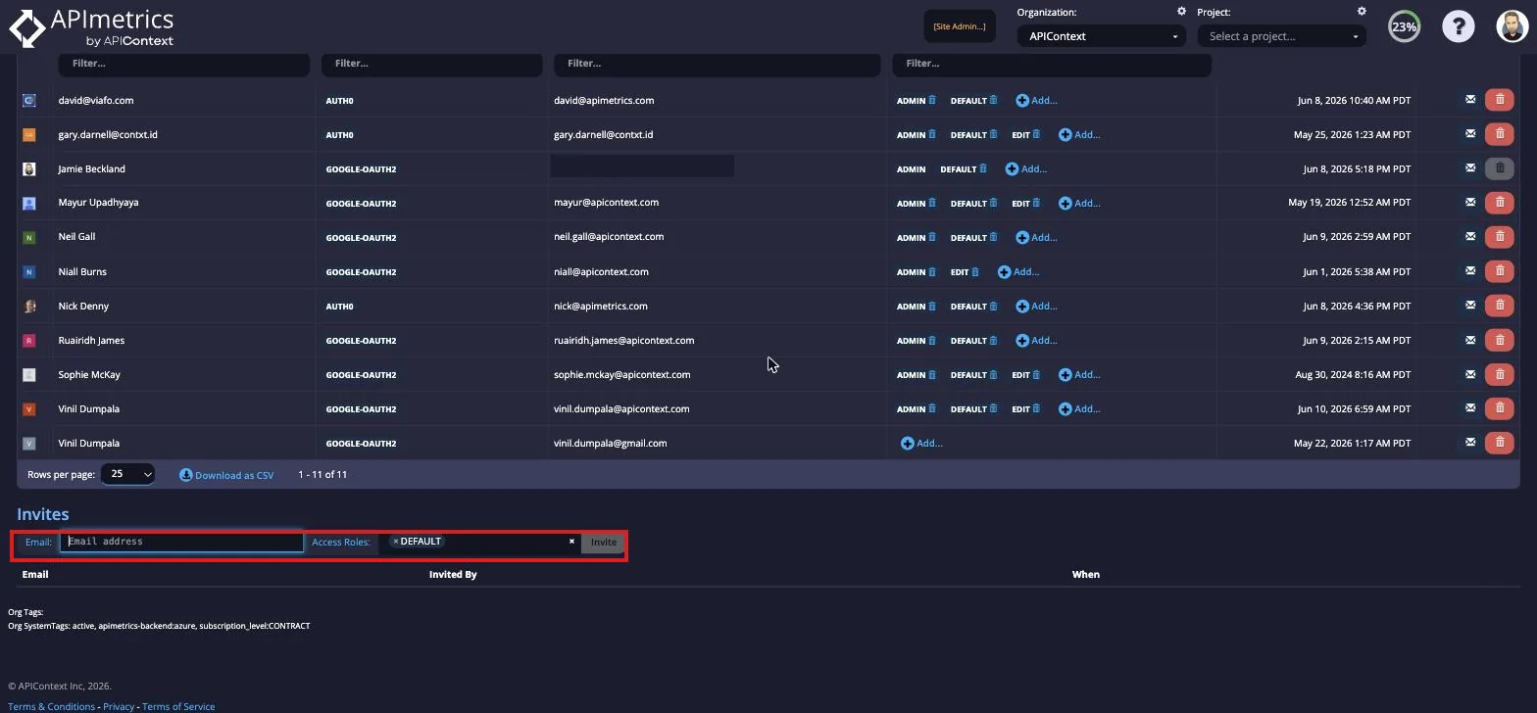The height and width of the screenshot is (713, 1537).
Task: Remove EDIT role from gary.darnell@contxt.id
Action: tap(1036, 134)
